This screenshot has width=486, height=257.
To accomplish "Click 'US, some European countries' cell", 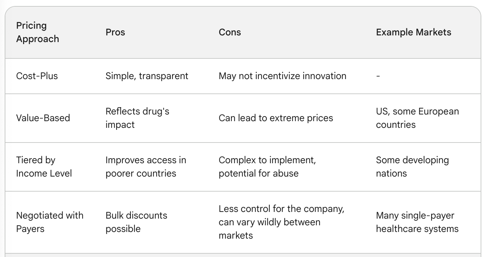I will pos(417,118).
